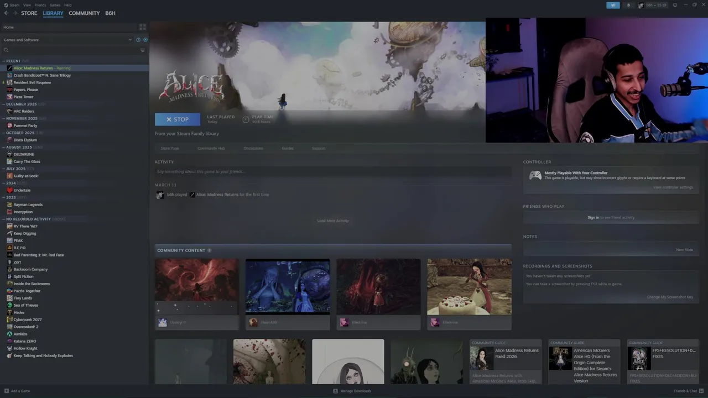This screenshot has height=398, width=708.
Task: Open View menu
Action: (x=27, y=5)
